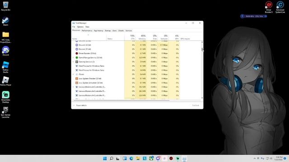Sort by the CPU column header
This screenshot has height=162, width=289.
tap(130, 37)
